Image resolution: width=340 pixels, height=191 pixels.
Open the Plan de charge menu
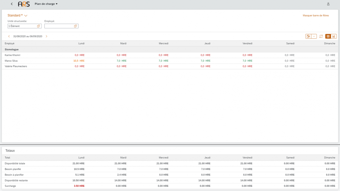(x=46, y=4)
